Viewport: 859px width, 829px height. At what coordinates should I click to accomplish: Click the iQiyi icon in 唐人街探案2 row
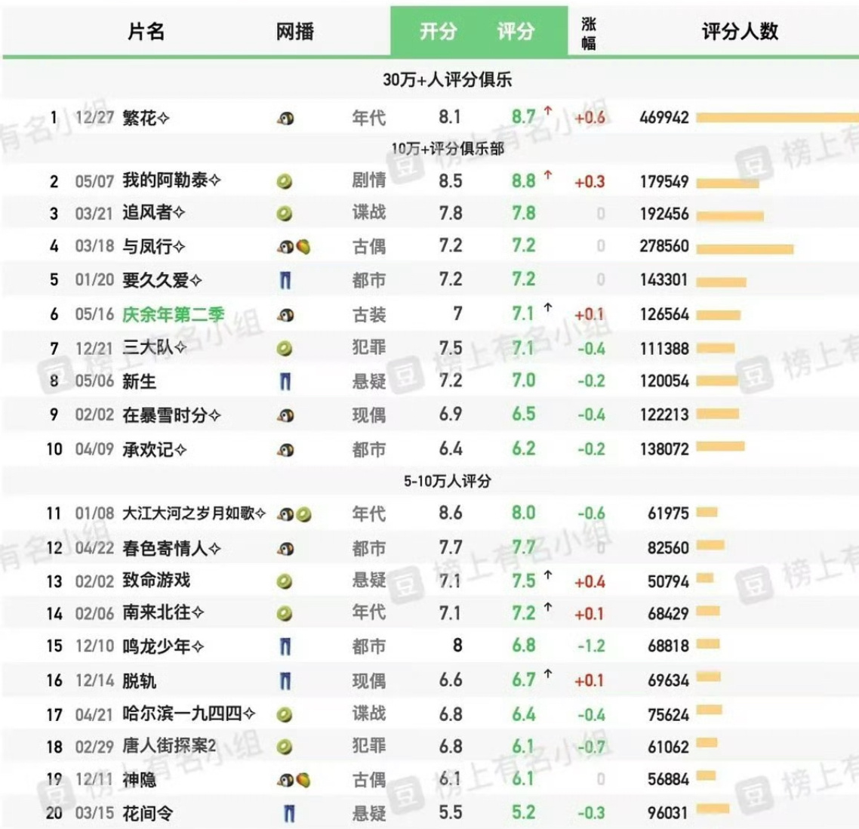[285, 747]
